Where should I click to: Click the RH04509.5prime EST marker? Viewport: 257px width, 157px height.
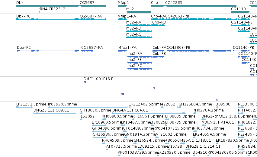pos(104,143)
